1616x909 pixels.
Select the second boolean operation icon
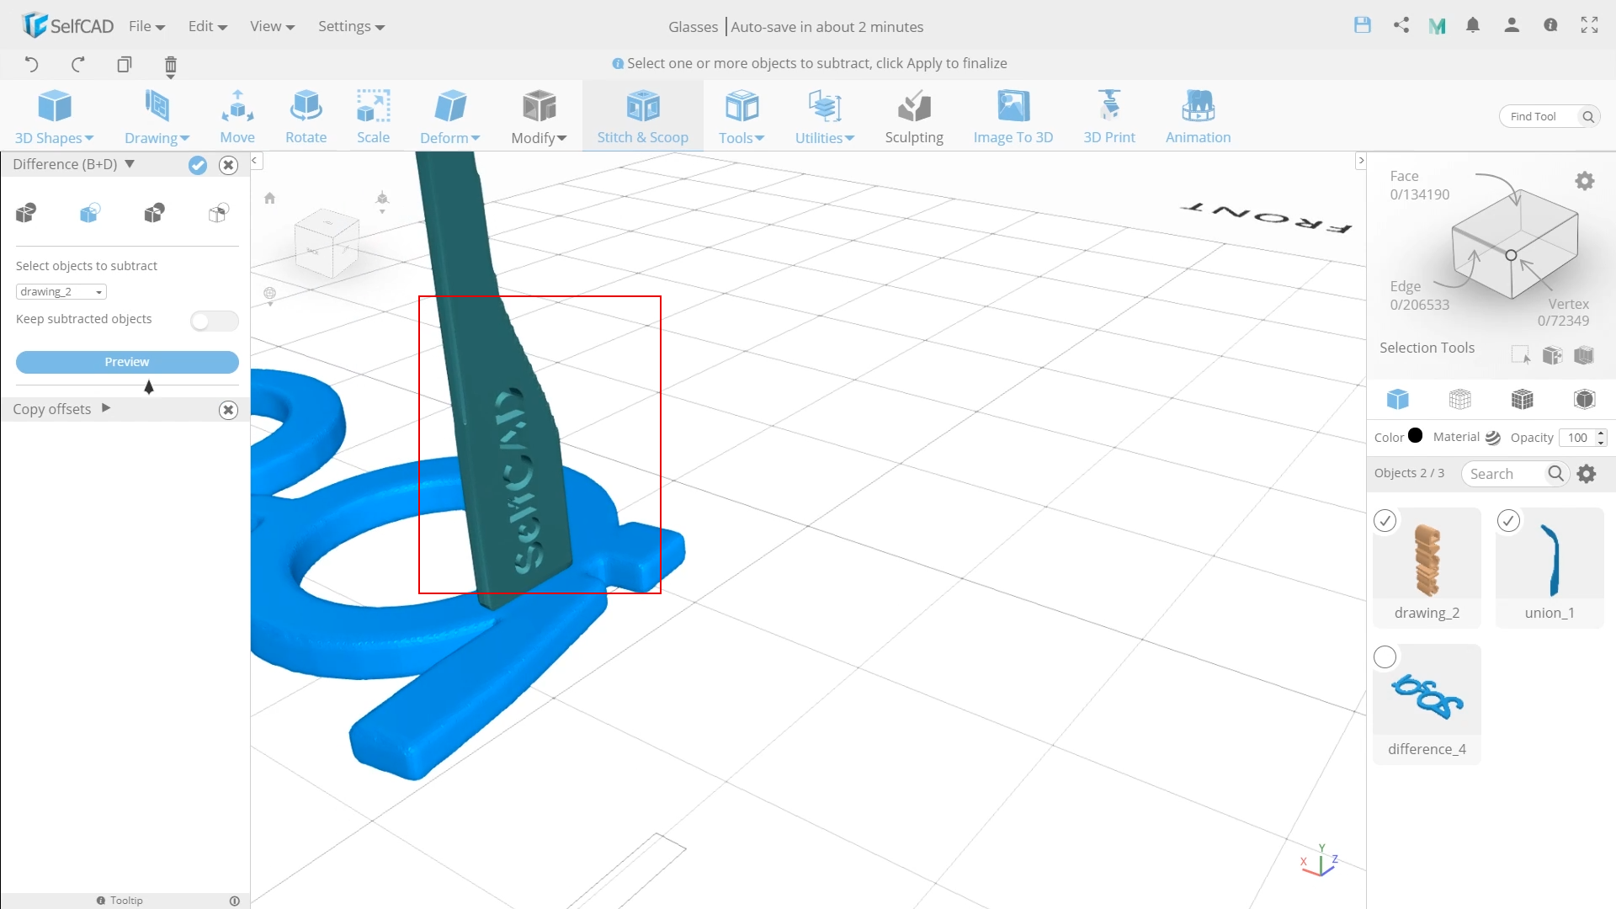pos(90,213)
